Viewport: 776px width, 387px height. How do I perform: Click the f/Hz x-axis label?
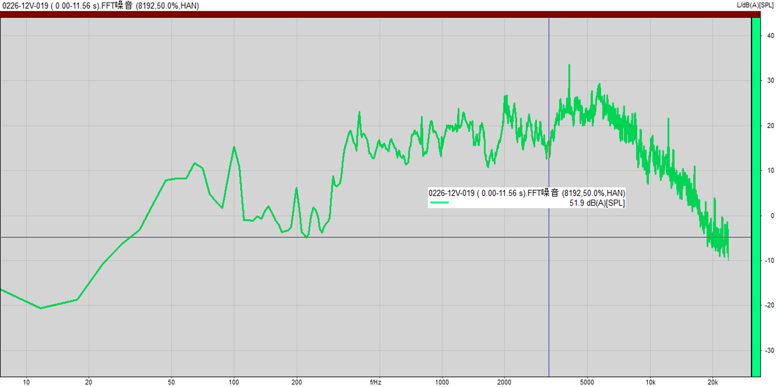click(x=375, y=382)
